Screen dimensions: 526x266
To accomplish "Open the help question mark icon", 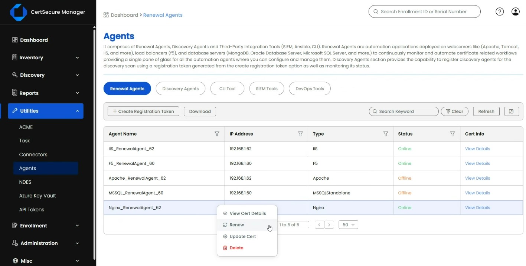I will tap(500, 11).
